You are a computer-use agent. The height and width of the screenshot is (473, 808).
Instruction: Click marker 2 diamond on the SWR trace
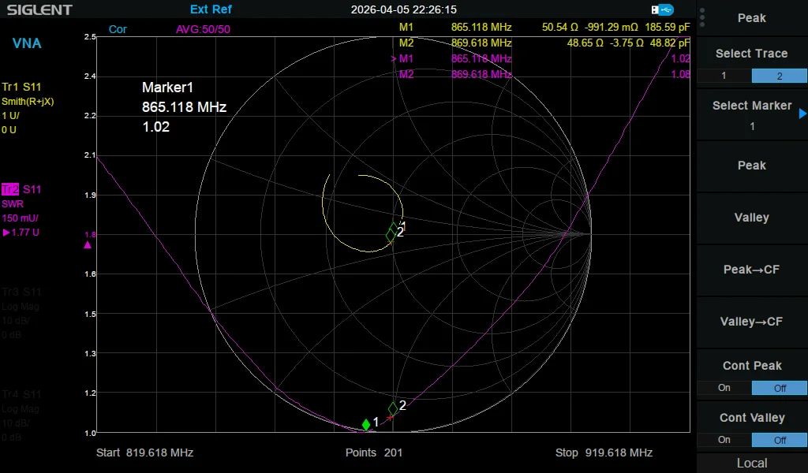pos(393,408)
